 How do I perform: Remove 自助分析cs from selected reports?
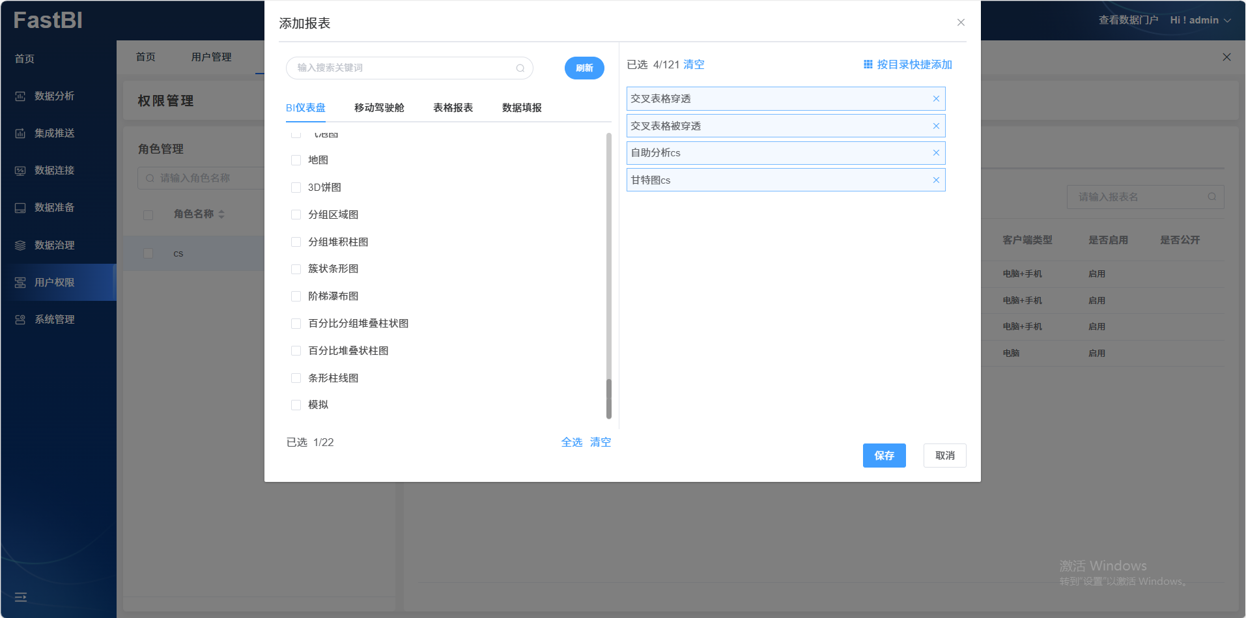click(936, 153)
